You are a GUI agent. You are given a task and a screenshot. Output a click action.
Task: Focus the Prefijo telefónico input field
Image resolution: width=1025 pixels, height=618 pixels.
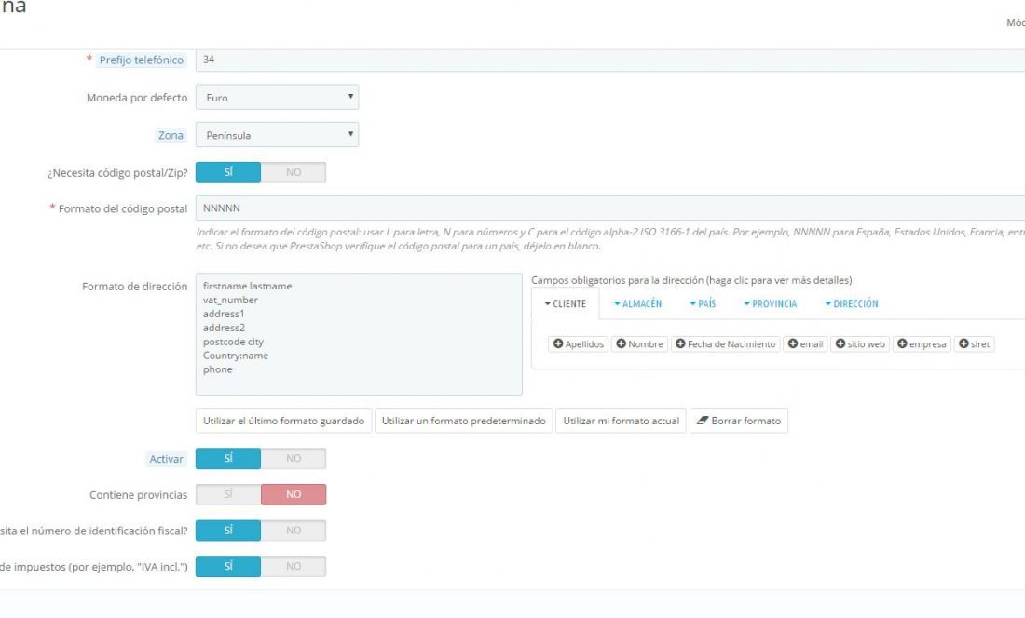[x=610, y=60]
